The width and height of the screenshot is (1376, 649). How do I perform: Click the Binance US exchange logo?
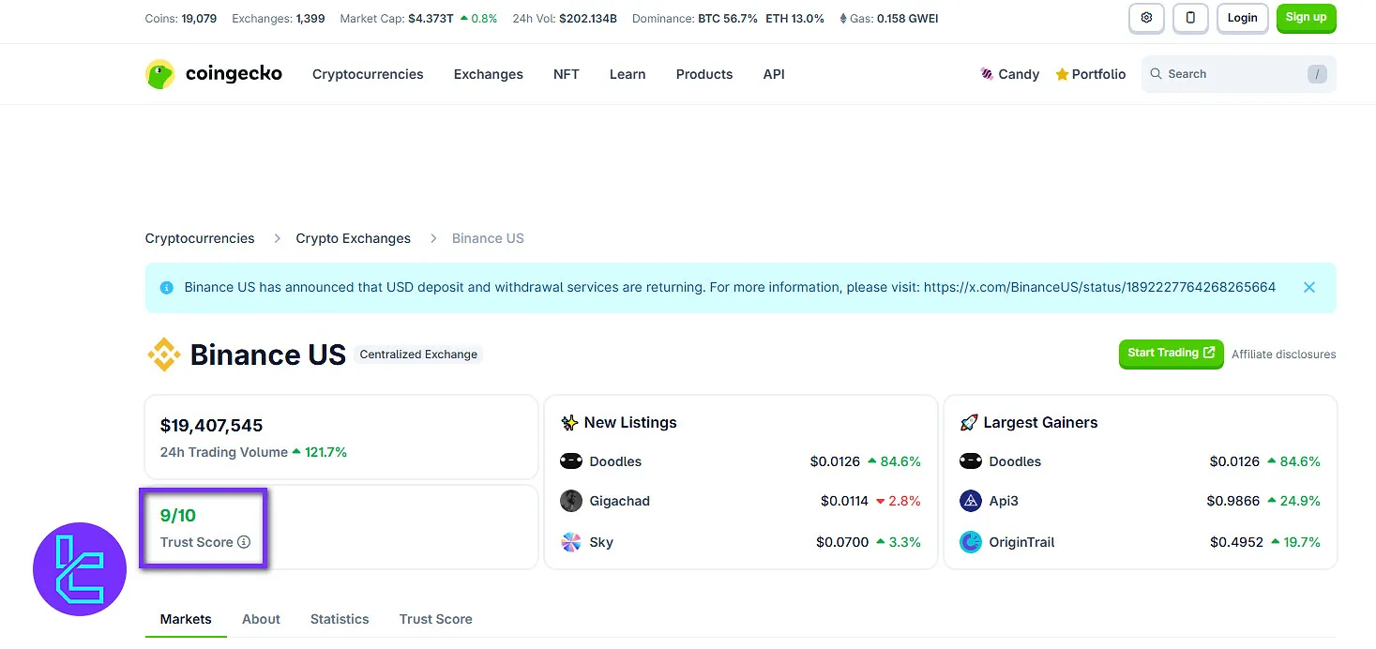coord(164,354)
